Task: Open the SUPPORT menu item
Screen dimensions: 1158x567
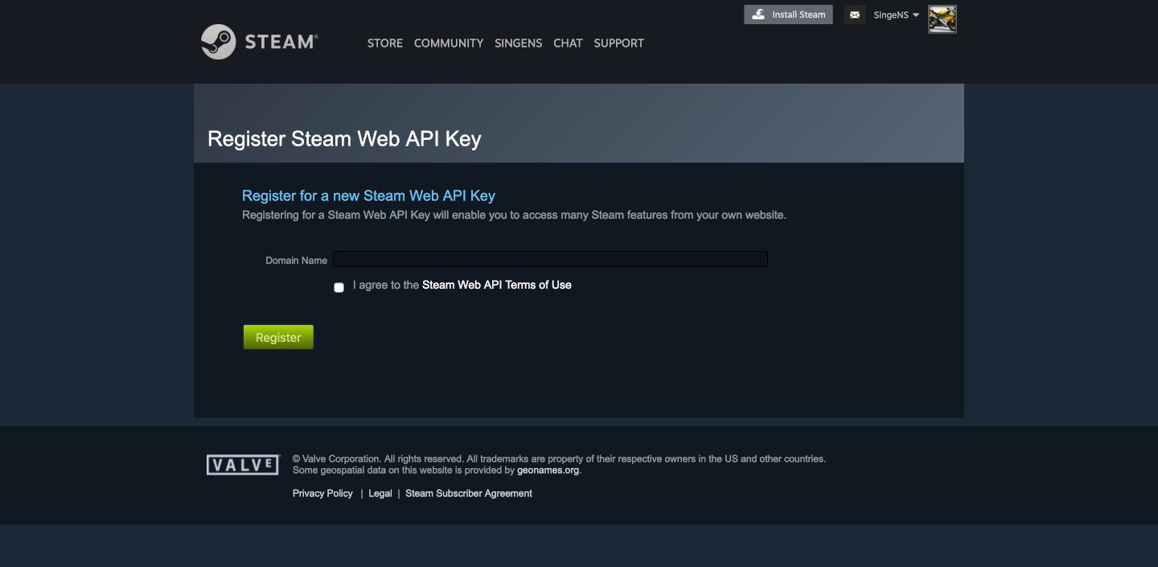Action: [618, 43]
